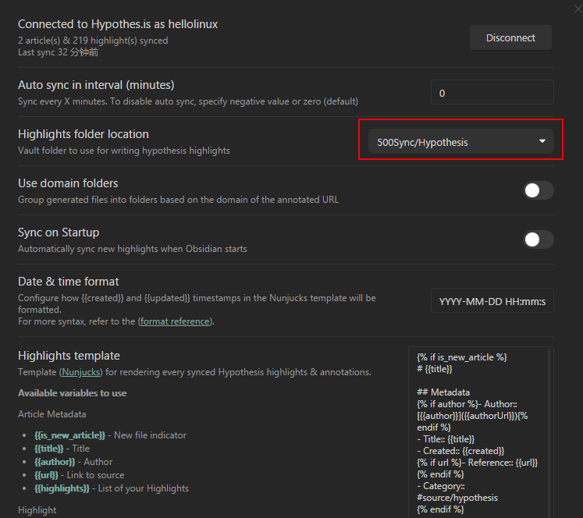The height and width of the screenshot is (518, 583).
Task: Click '2 article(s) & 219 highlight(s) synced' text
Action: 93,41
